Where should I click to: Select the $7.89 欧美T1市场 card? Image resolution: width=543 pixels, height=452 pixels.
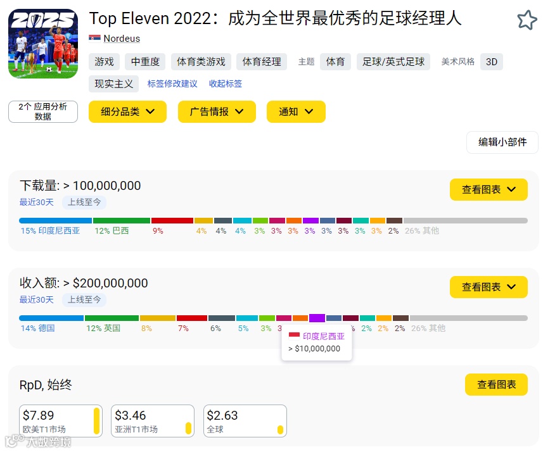(x=61, y=421)
